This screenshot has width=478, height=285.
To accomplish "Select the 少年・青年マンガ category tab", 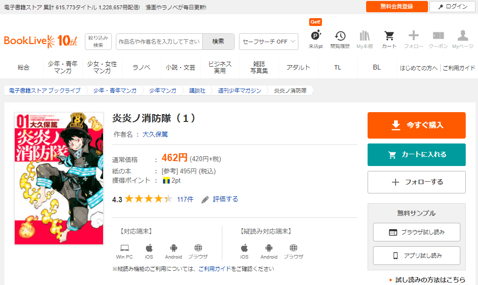I will point(63,68).
